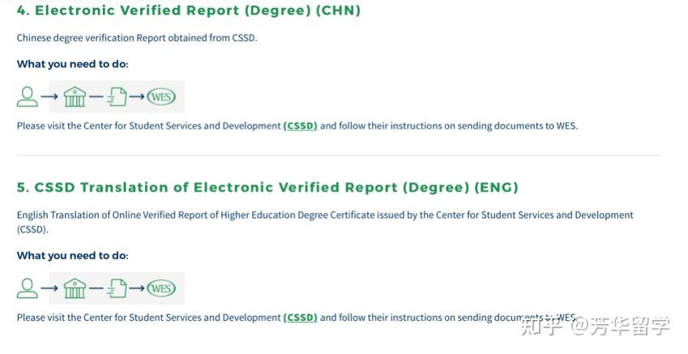Screen dimensions: 688x354
Task: Click the arrow pointing to WES icon in section 5
Action: tap(137, 288)
